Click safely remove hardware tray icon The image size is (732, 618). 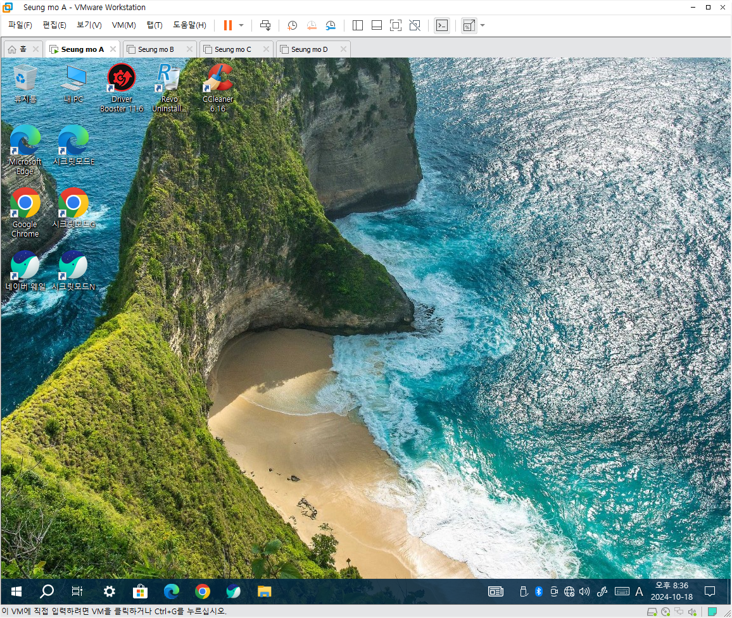click(x=524, y=591)
